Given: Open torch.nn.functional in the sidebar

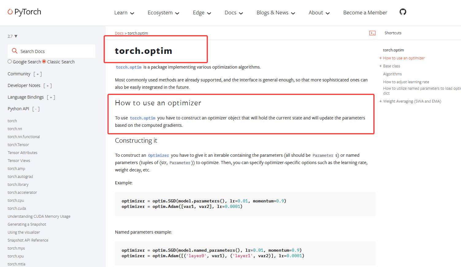Looking at the screenshot, I should (x=24, y=137).
